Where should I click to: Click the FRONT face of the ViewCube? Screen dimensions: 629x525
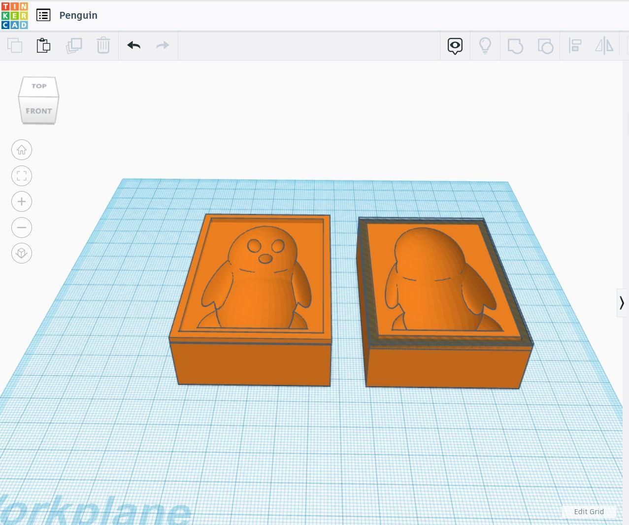[38, 110]
